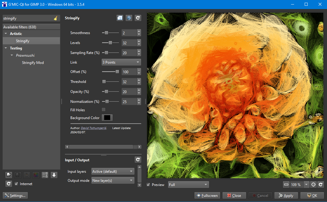Viewport: 327px width, 202px height.
Task: Refresh the filter list
Action: 8,184
